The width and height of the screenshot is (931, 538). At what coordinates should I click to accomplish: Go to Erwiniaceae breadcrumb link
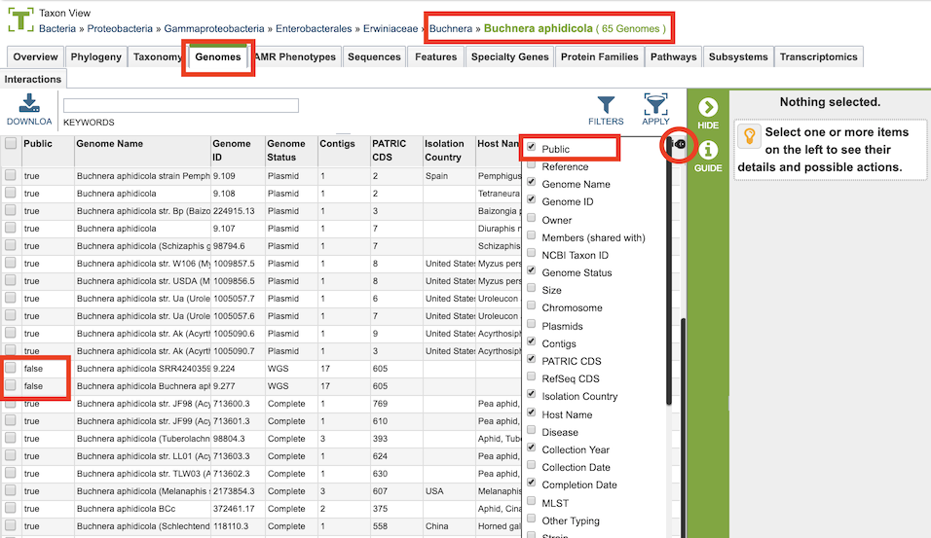click(x=391, y=28)
